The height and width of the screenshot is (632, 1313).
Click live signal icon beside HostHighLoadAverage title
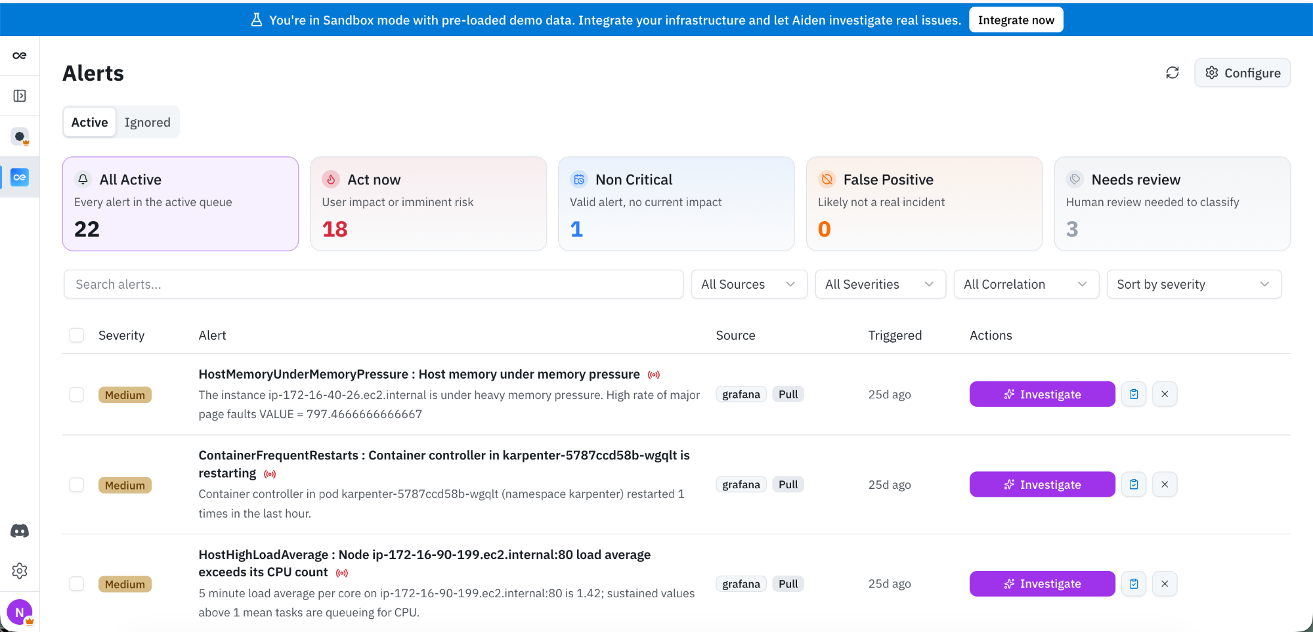[342, 573]
